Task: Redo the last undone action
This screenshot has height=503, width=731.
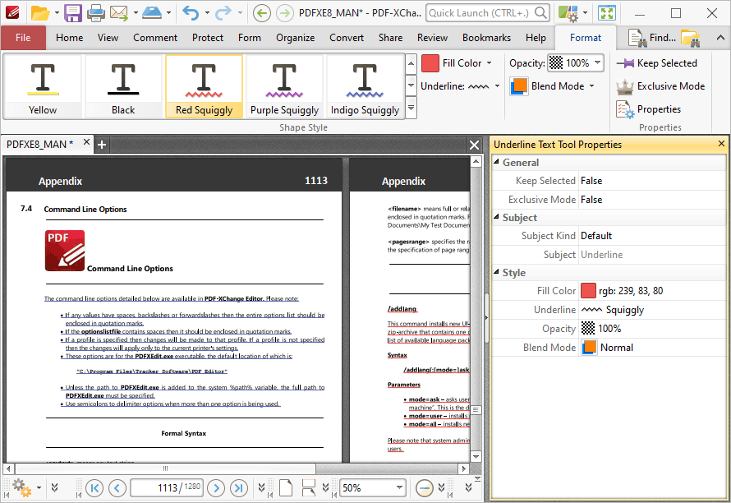Action: [223, 13]
